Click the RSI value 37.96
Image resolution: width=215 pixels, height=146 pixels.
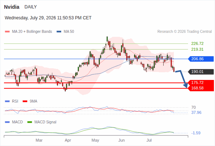[196, 113]
